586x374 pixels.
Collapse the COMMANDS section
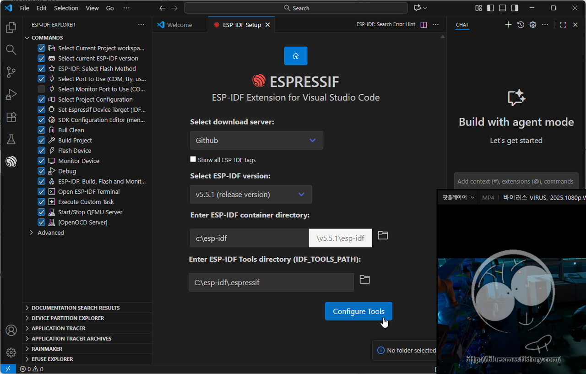pyautogui.click(x=47, y=38)
